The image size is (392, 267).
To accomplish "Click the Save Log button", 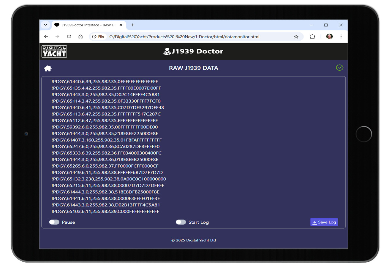I will tap(324, 222).
